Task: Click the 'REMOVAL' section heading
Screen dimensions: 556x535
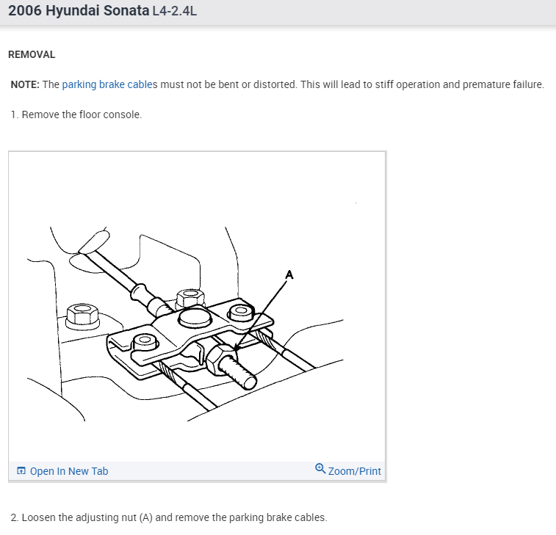Action: click(x=32, y=54)
